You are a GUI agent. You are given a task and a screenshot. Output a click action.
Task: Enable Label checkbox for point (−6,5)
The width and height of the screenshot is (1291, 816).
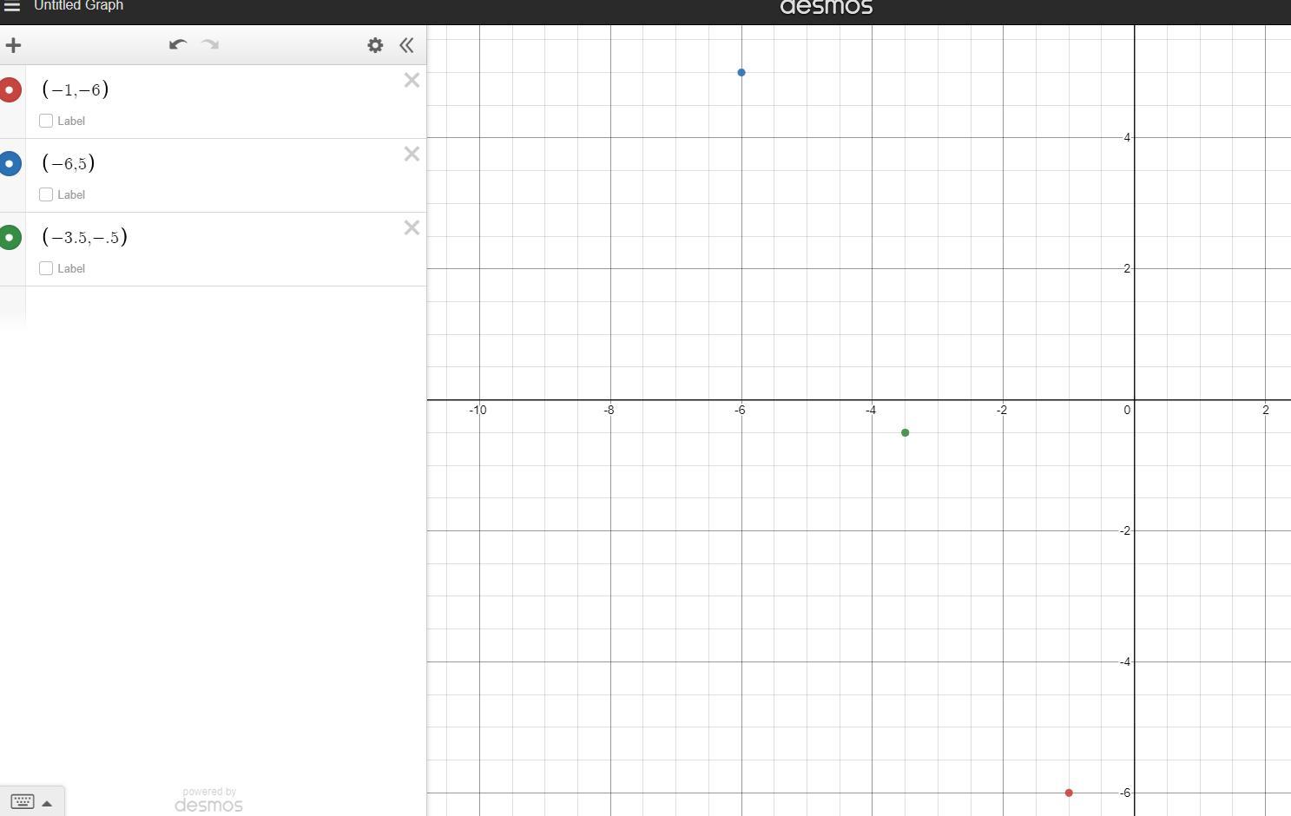click(x=46, y=194)
